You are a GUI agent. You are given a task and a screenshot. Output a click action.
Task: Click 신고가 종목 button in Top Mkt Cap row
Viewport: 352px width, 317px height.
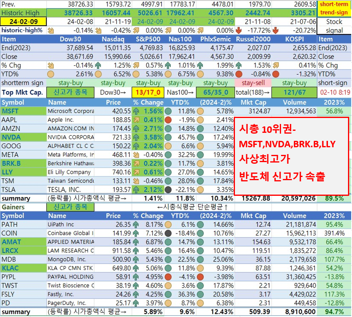70,92
